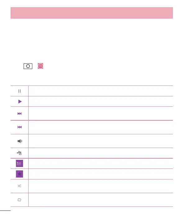Click the volume speaker icon
The image size is (185, 222).
point(20,141)
